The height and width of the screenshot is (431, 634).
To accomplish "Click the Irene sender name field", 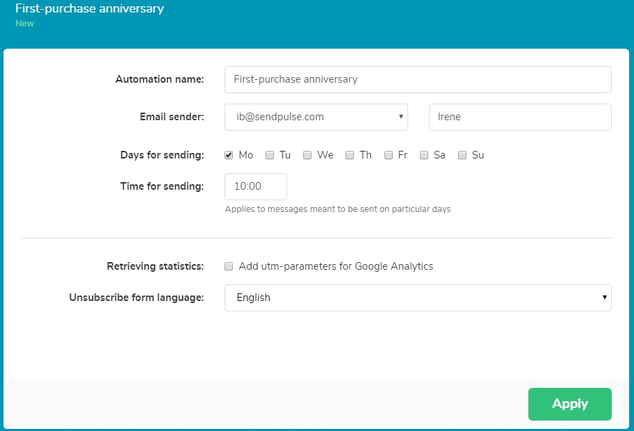I will coord(519,117).
